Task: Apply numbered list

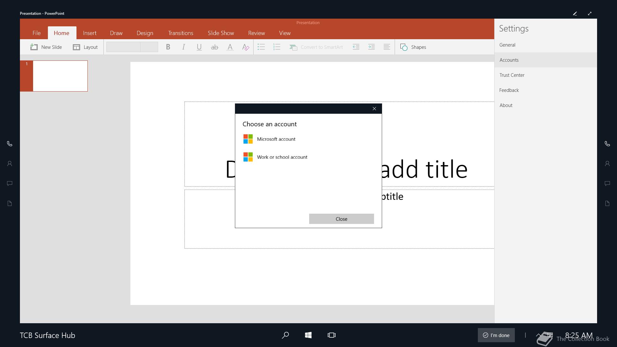Action: point(277,47)
